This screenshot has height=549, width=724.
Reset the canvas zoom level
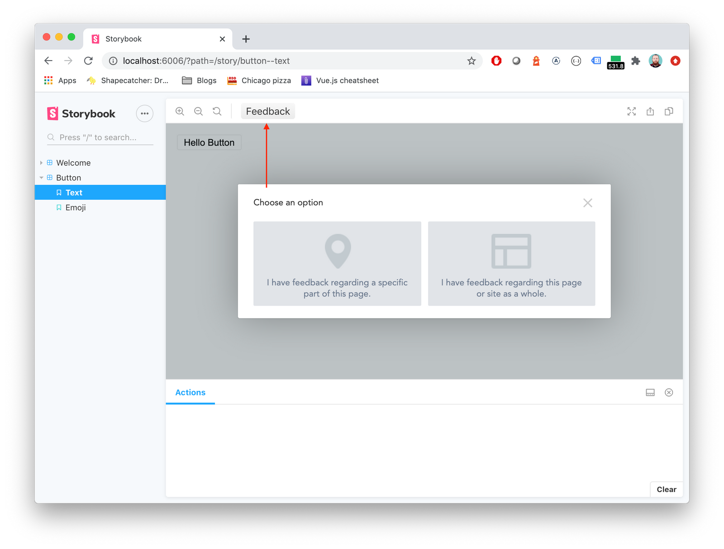point(217,111)
